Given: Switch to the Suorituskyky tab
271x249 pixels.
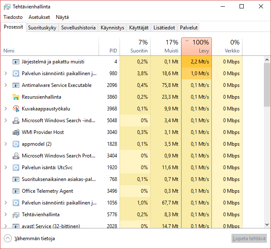Looking at the screenshot, I should pyautogui.click(x=42, y=28).
